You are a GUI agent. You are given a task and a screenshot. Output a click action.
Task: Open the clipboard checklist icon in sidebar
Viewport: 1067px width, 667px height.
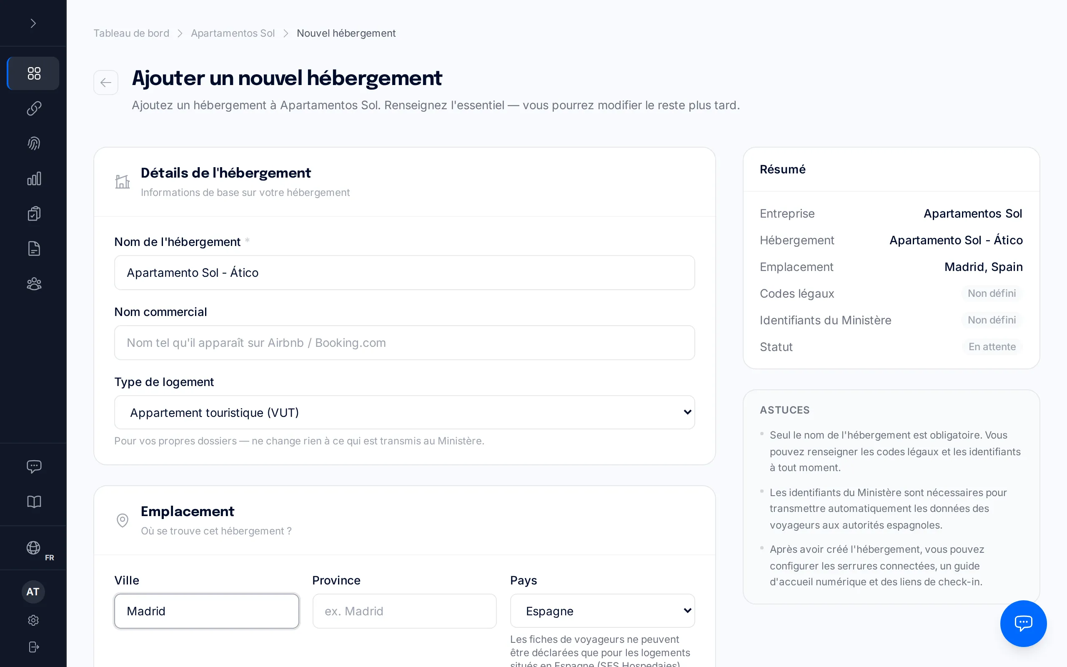pyautogui.click(x=33, y=213)
